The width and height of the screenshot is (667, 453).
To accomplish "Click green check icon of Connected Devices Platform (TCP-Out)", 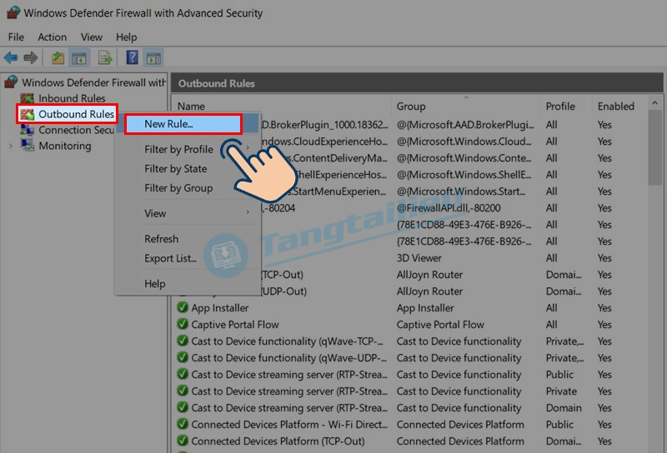I will pyautogui.click(x=183, y=441).
